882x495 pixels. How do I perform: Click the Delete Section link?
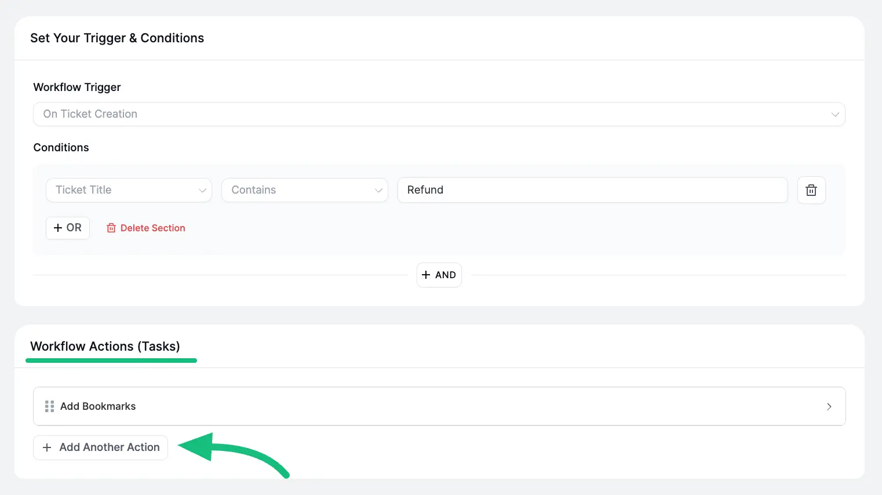coord(152,228)
